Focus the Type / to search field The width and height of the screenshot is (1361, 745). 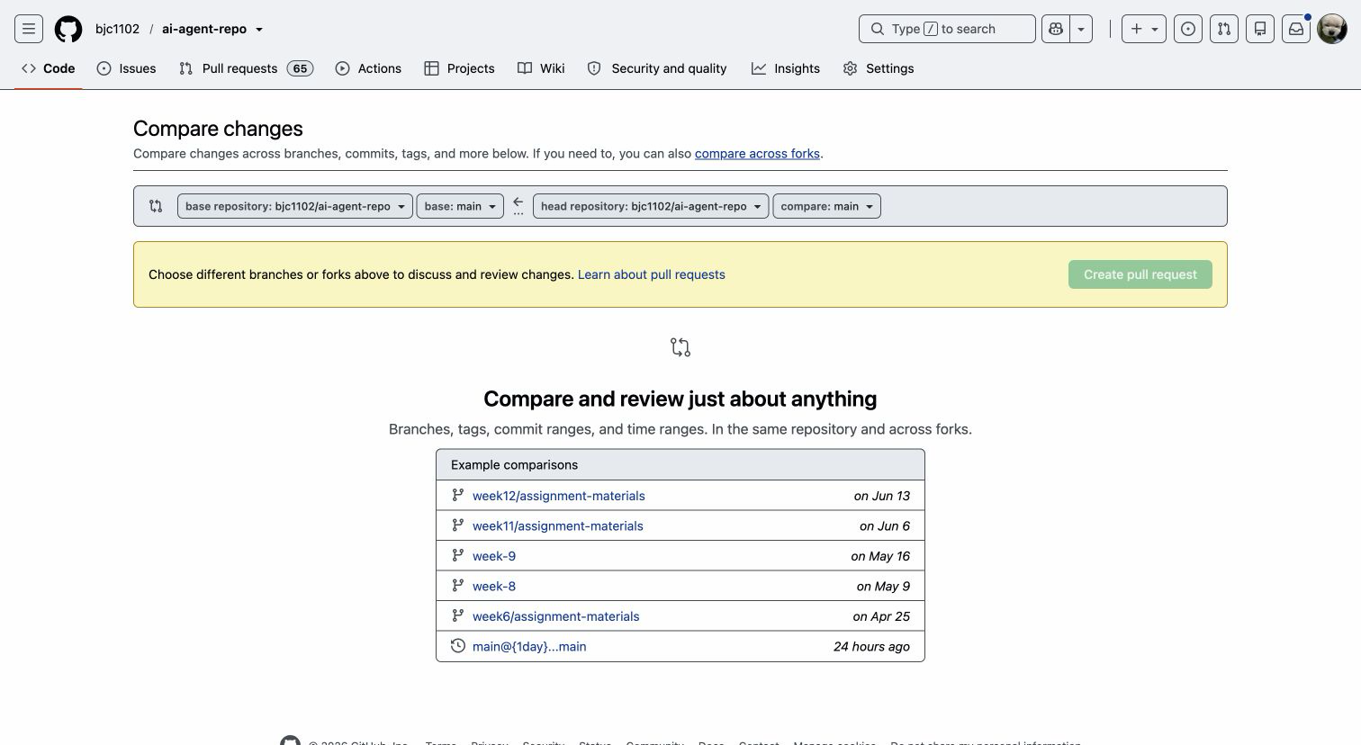pyautogui.click(x=947, y=29)
